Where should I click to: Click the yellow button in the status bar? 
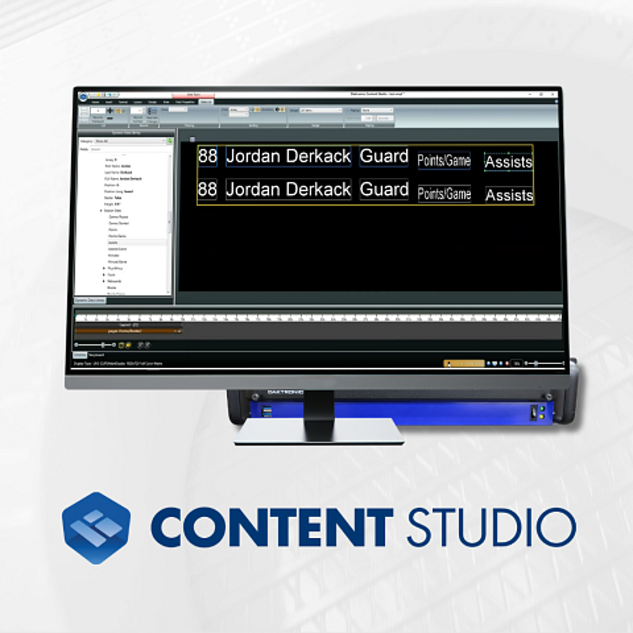(464, 363)
